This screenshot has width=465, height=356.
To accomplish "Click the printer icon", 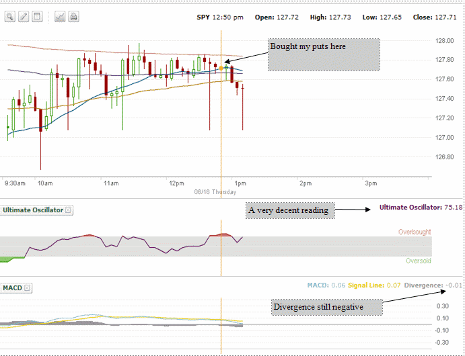I will click(x=73, y=17).
